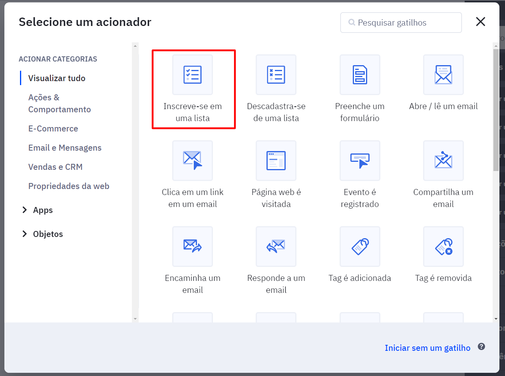Focus the 'Pesquisar gatilhos' search field

401,23
